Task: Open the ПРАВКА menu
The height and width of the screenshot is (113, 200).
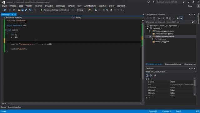Action: (13, 6)
